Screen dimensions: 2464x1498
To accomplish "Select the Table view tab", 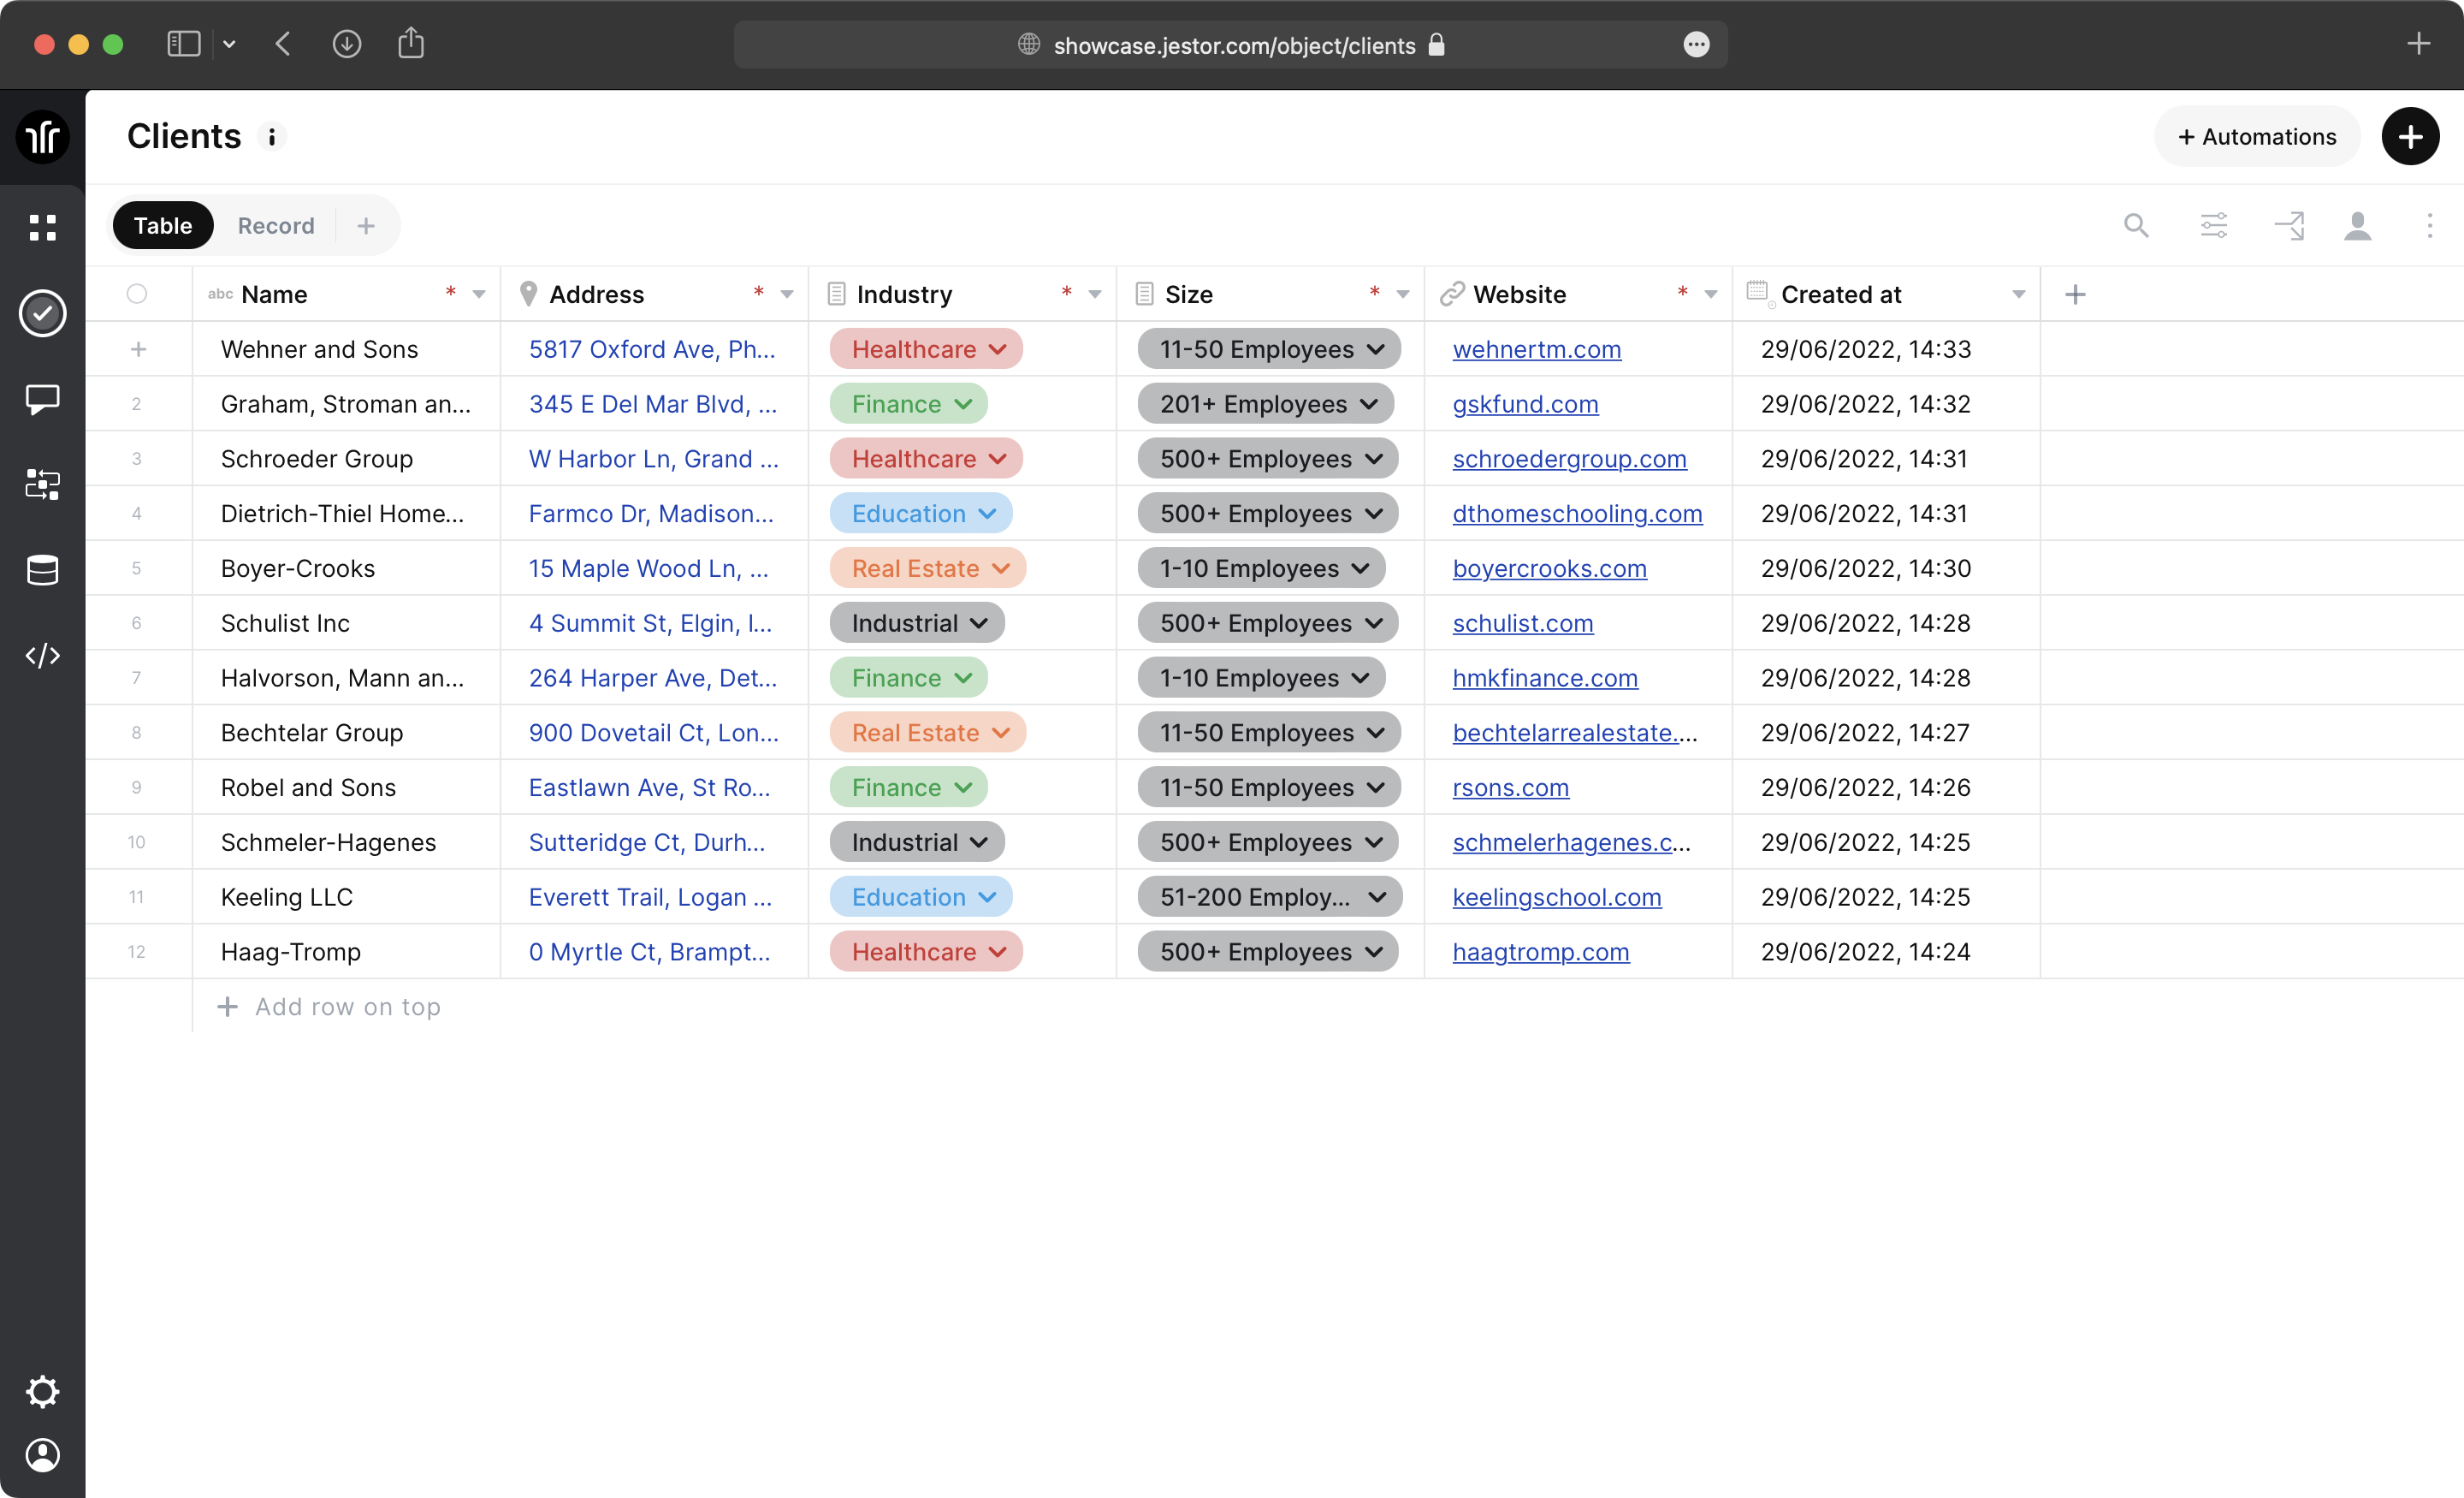I will coord(163,225).
